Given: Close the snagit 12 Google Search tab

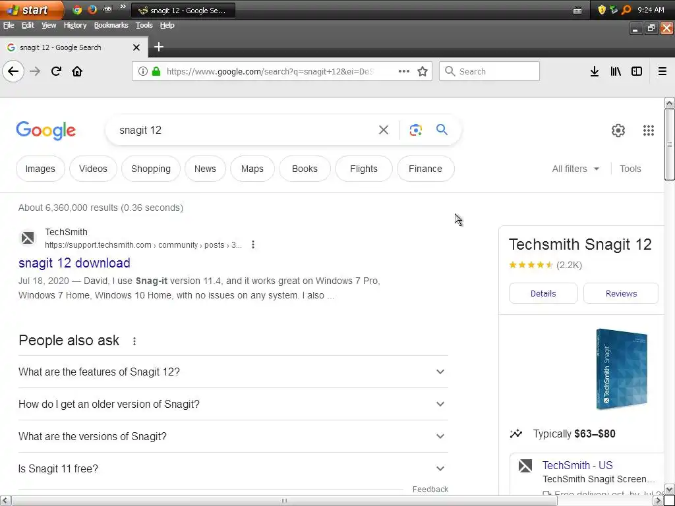Looking at the screenshot, I should click(x=136, y=47).
